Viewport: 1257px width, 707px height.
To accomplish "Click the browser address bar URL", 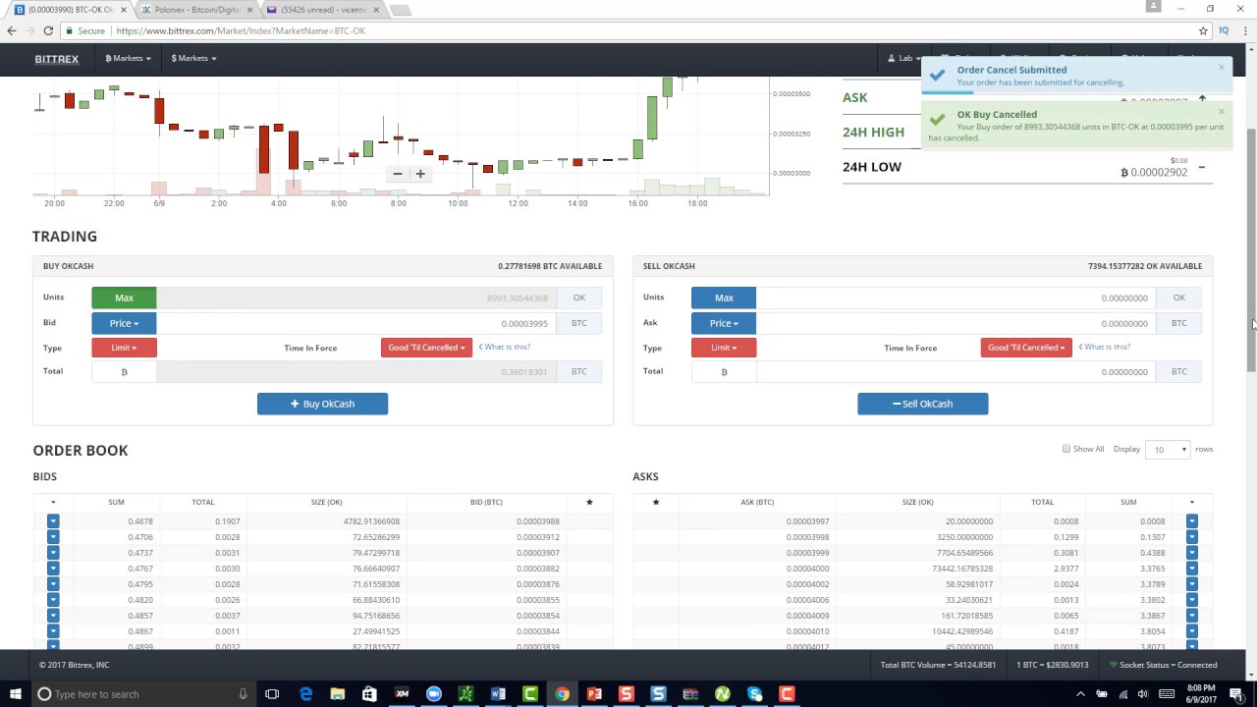I will 241,30.
